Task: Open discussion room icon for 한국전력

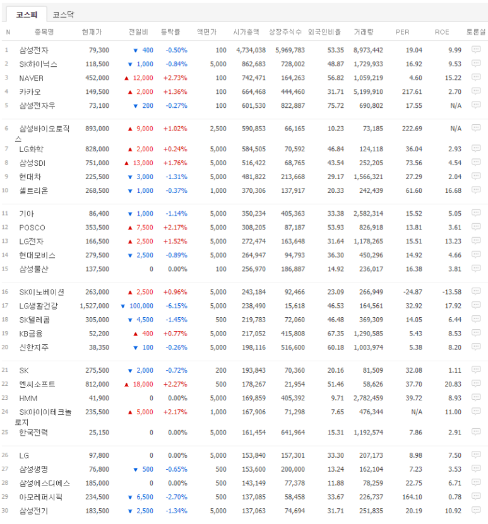Action: tap(475, 432)
